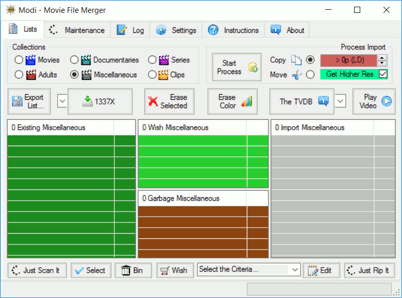Choose the Move radio option

(x=310, y=75)
